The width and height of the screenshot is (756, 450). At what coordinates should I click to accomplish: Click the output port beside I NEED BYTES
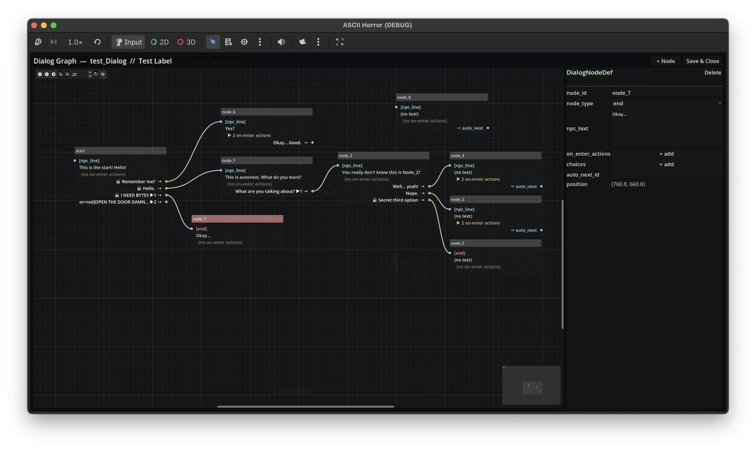[x=166, y=195]
